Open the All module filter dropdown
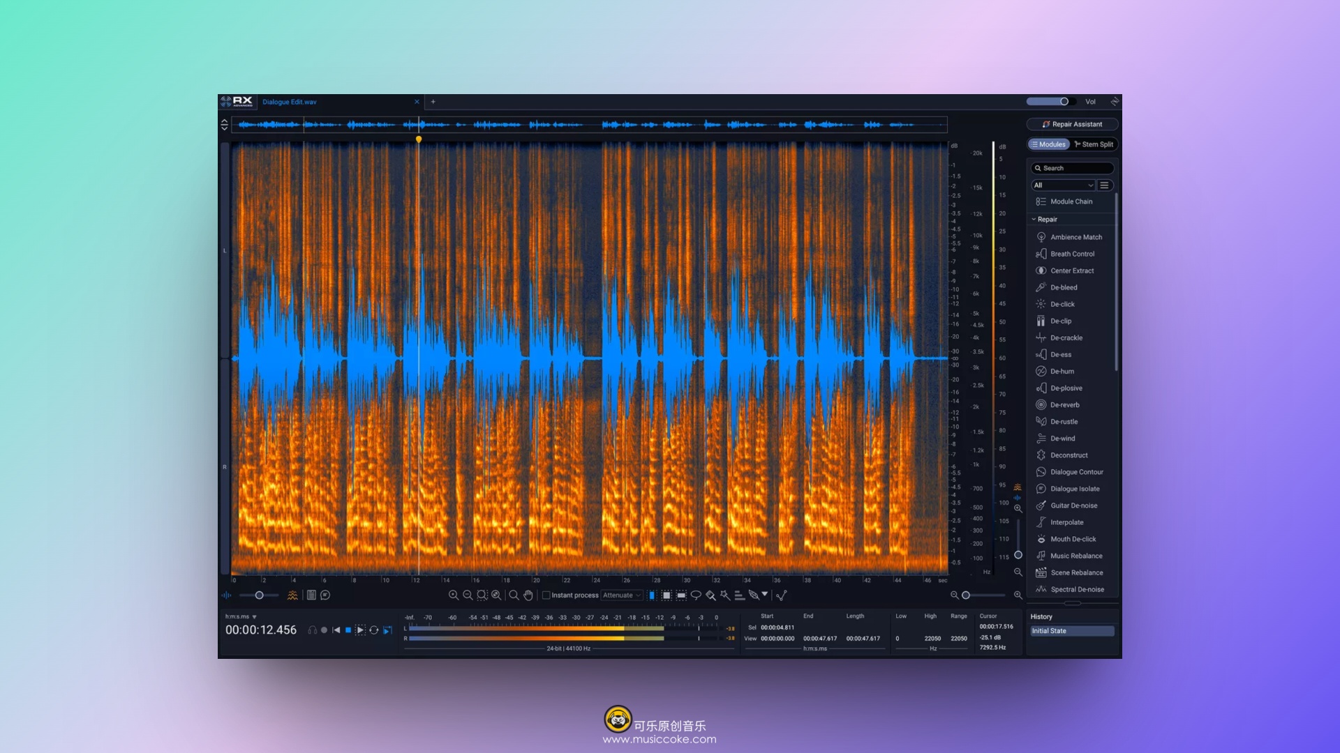This screenshot has width=1340, height=753. [1063, 185]
